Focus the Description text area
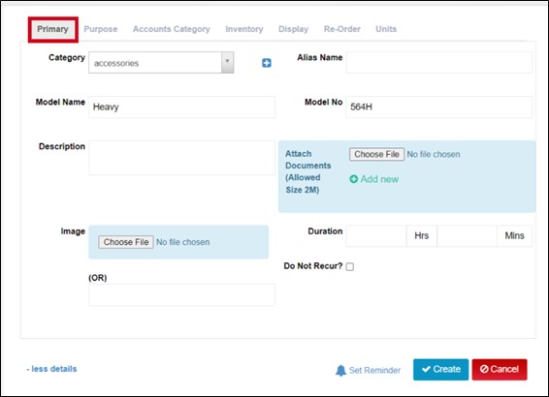Screen dimensions: 549x397 click(x=181, y=158)
